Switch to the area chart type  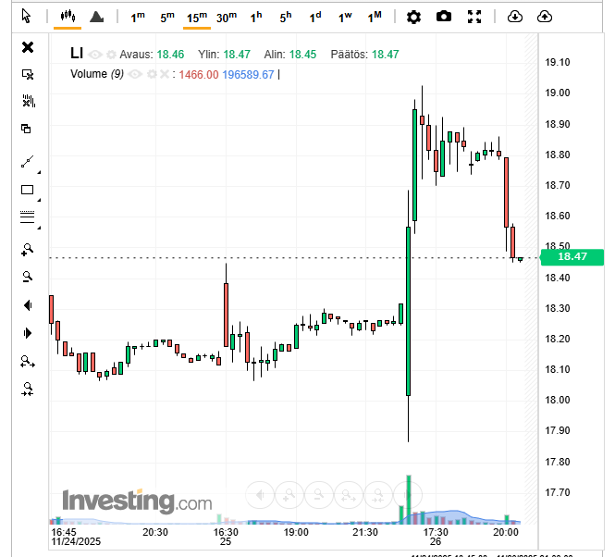[96, 17]
